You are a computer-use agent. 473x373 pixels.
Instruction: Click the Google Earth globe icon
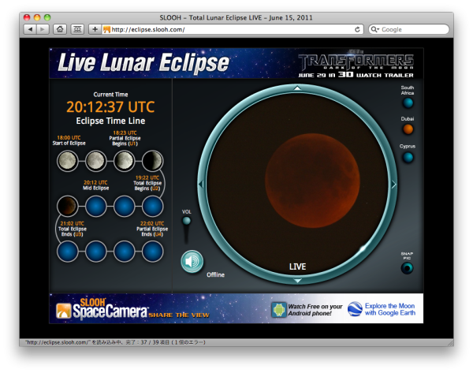point(355,309)
